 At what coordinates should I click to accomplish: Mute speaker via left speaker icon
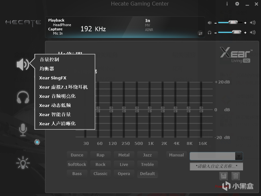pos(209,23)
